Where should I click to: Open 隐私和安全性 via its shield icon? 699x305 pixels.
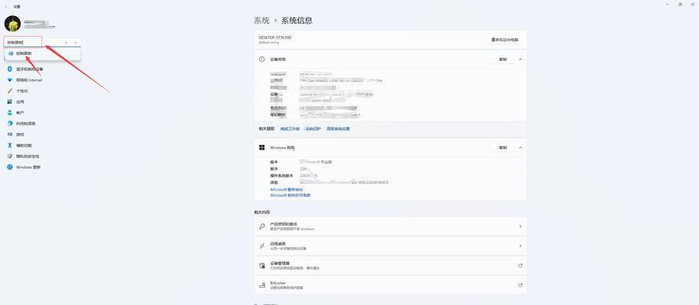(10, 156)
